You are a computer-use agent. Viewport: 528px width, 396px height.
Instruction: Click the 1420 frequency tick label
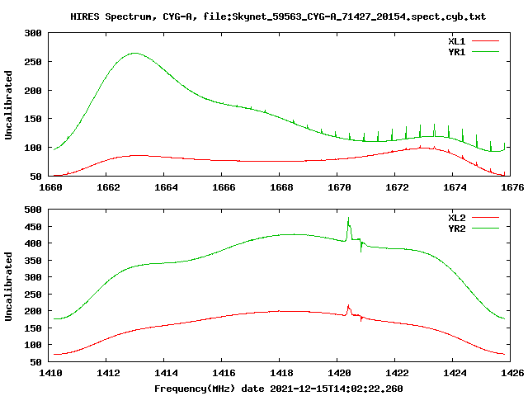[339, 373]
